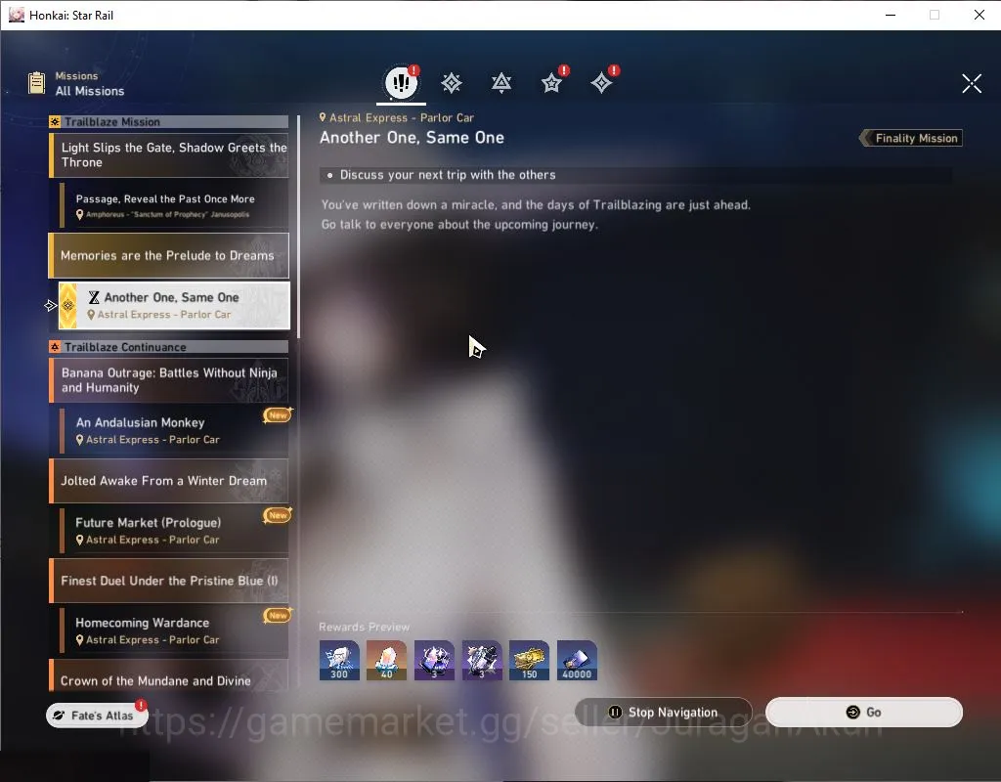The width and height of the screenshot is (1001, 782).
Task: Collapse the Trailblaze Continuance section header
Action: 168,347
